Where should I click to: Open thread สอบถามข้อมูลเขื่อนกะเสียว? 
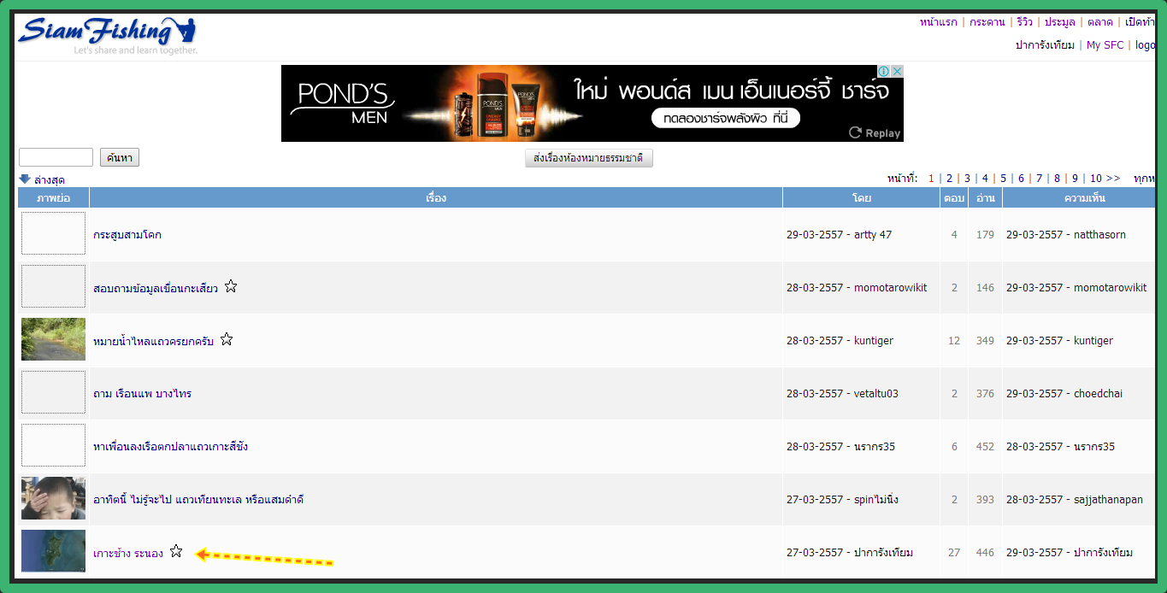(x=156, y=288)
